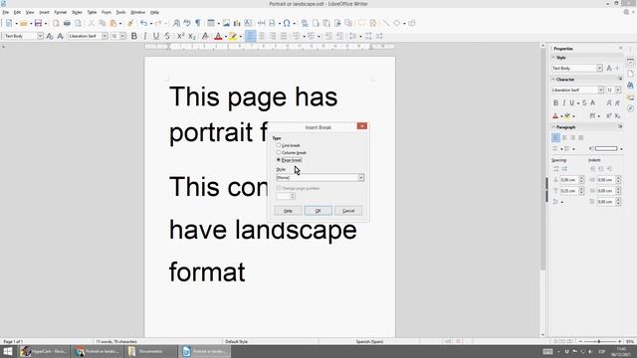This screenshot has height=358, width=637.
Task: Open the sidebar Page icon
Action: tap(630, 74)
